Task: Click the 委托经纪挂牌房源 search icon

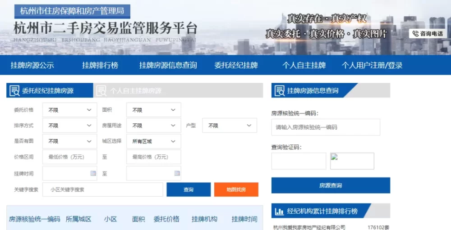Action: click(x=14, y=90)
